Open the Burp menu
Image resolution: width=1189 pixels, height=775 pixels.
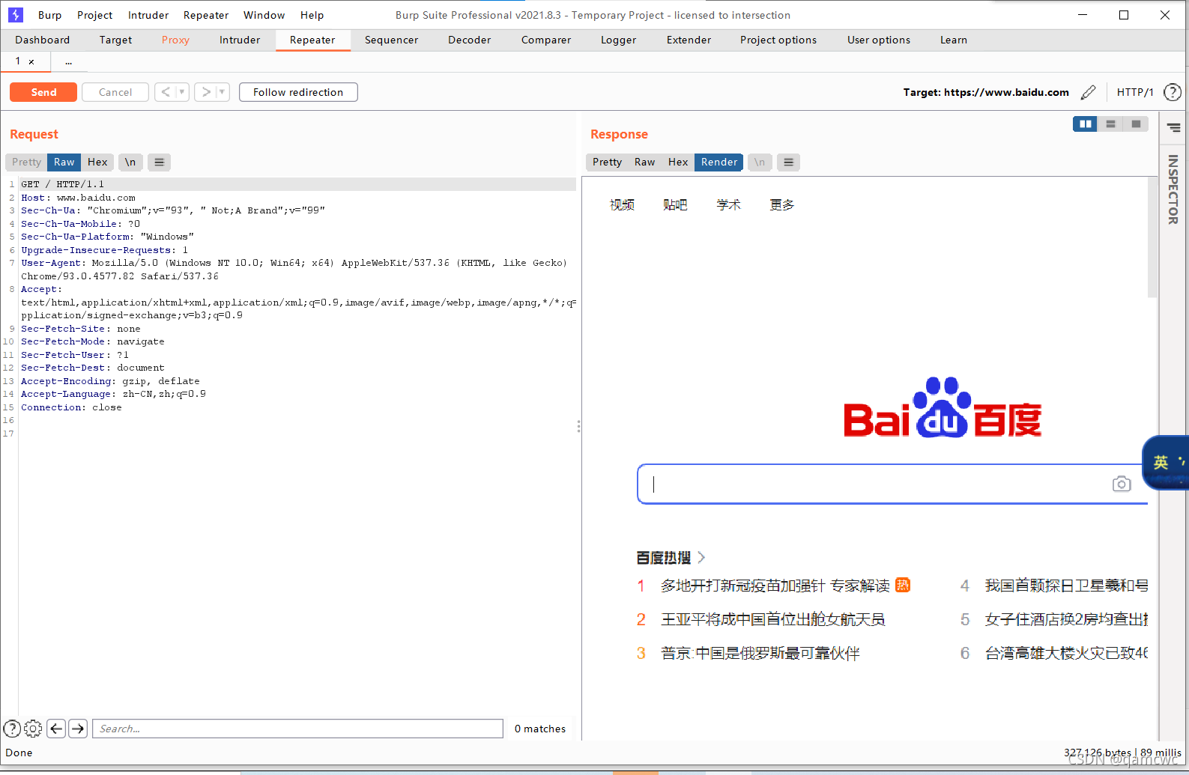[50, 15]
